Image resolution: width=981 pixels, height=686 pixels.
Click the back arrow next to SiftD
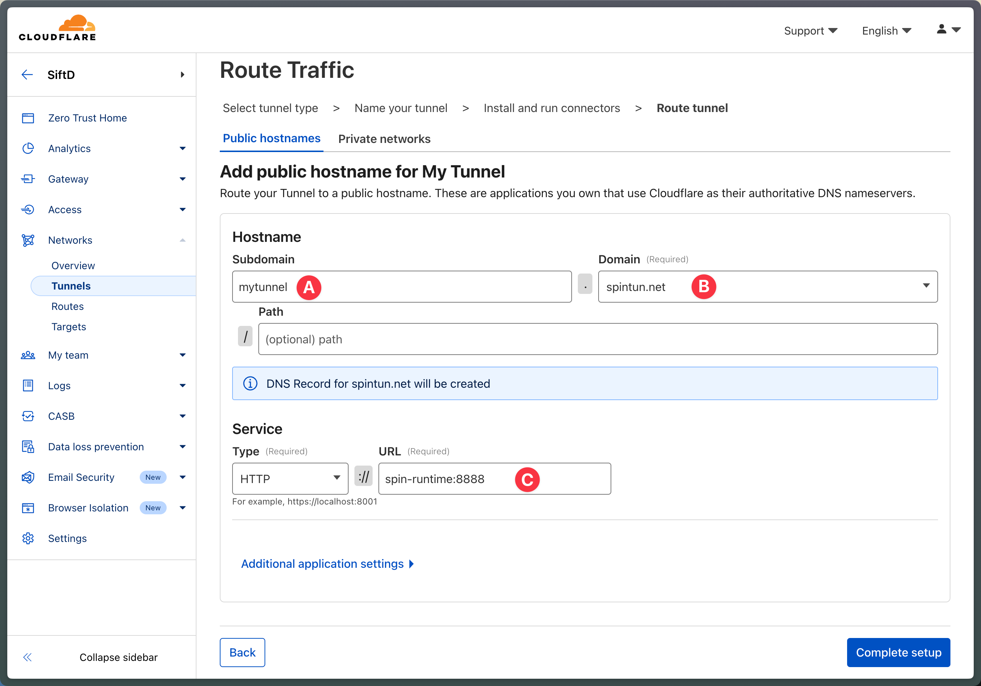(27, 75)
